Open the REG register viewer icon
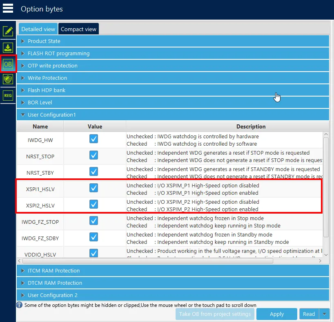This screenshot has width=334, height=322. pos(8,95)
